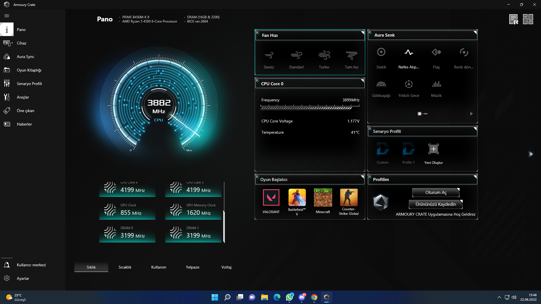Choose Renk döngüsü lighting effect
The image size is (541, 304).
(x=464, y=58)
